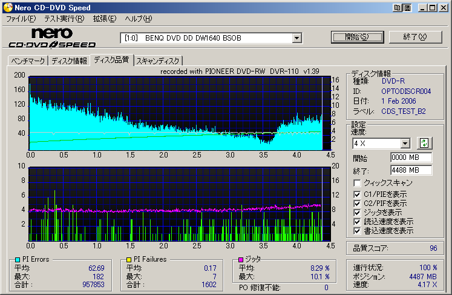Click the disc ID value OPTODISCR004
452x295 pixels.
coord(406,91)
